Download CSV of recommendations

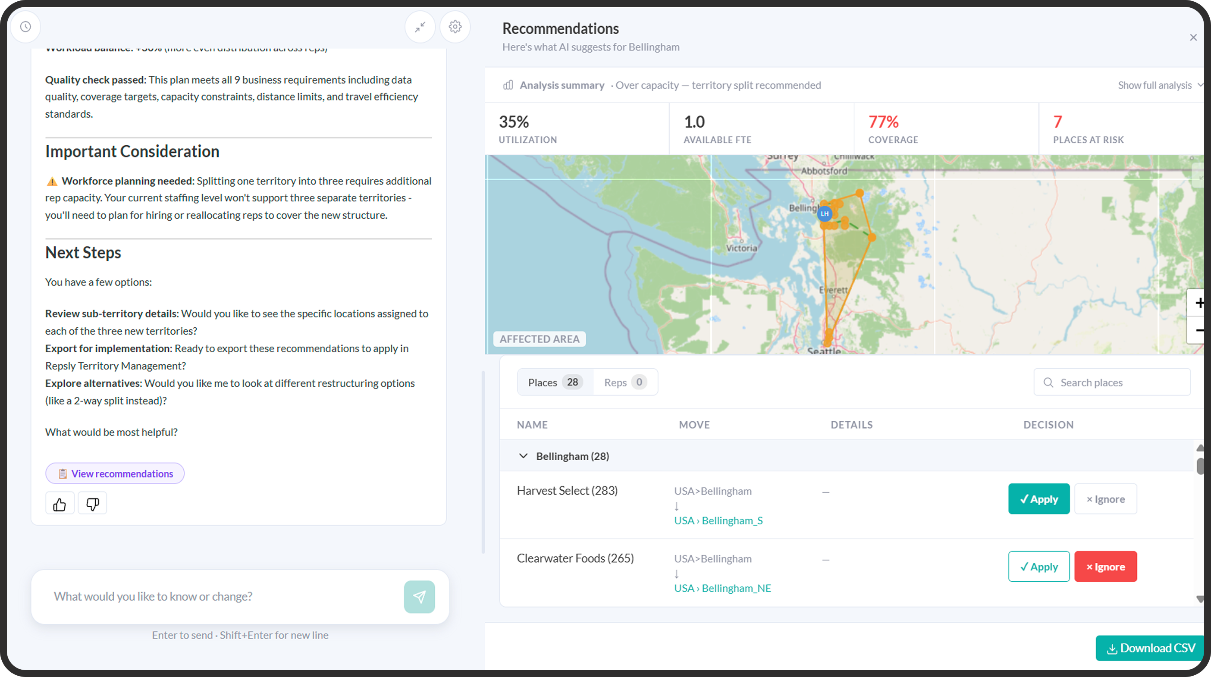pos(1150,648)
